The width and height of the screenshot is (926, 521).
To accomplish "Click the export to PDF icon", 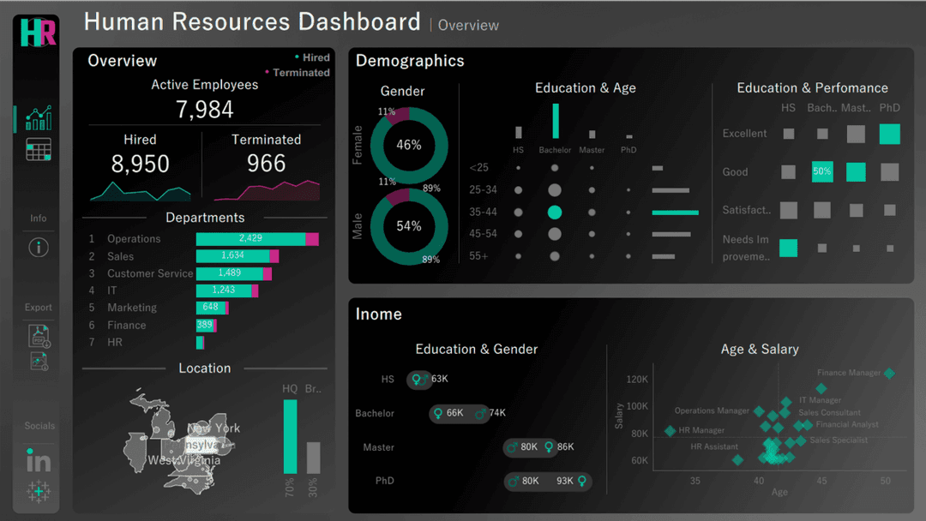I will [39, 335].
